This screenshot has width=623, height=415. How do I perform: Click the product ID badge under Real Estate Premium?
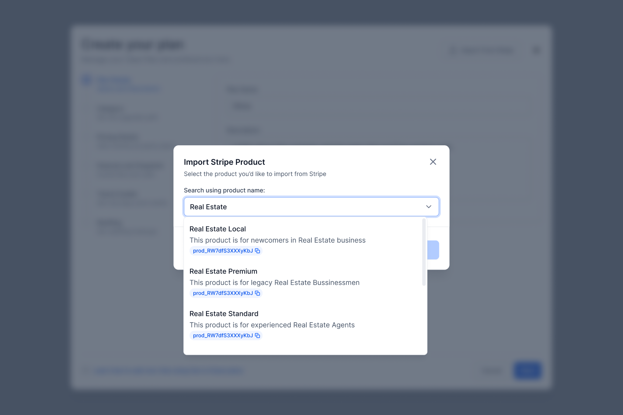[223, 293]
